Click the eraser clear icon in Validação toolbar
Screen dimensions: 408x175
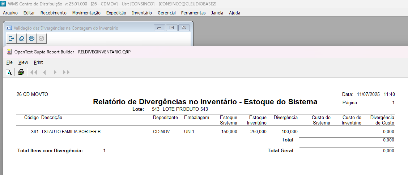(21, 38)
